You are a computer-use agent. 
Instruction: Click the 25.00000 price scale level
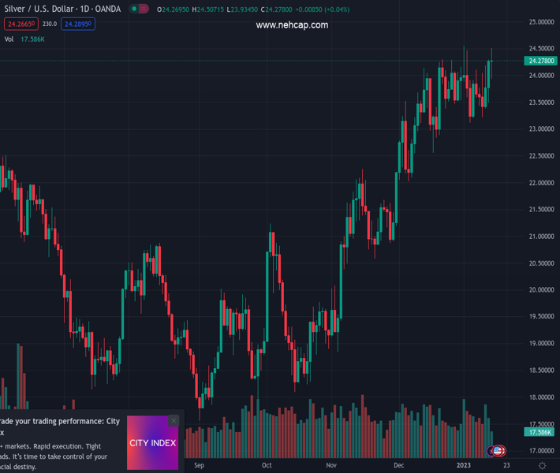[541, 22]
